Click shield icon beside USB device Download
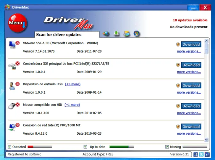Image resolution: width=215 pixels, height=160 pixels. pyautogui.click(x=178, y=86)
